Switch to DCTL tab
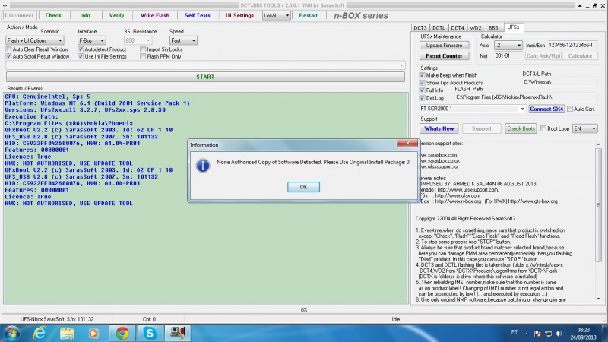Image resolution: width=608 pixels, height=342 pixels. 439,28
